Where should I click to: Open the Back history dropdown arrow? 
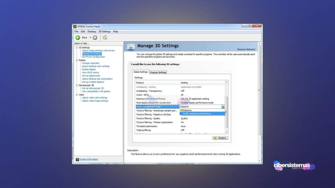(91, 38)
